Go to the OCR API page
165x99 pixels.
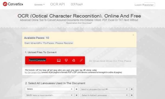(57, 4)
